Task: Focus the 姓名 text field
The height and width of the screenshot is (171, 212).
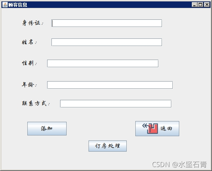Action: point(107,42)
